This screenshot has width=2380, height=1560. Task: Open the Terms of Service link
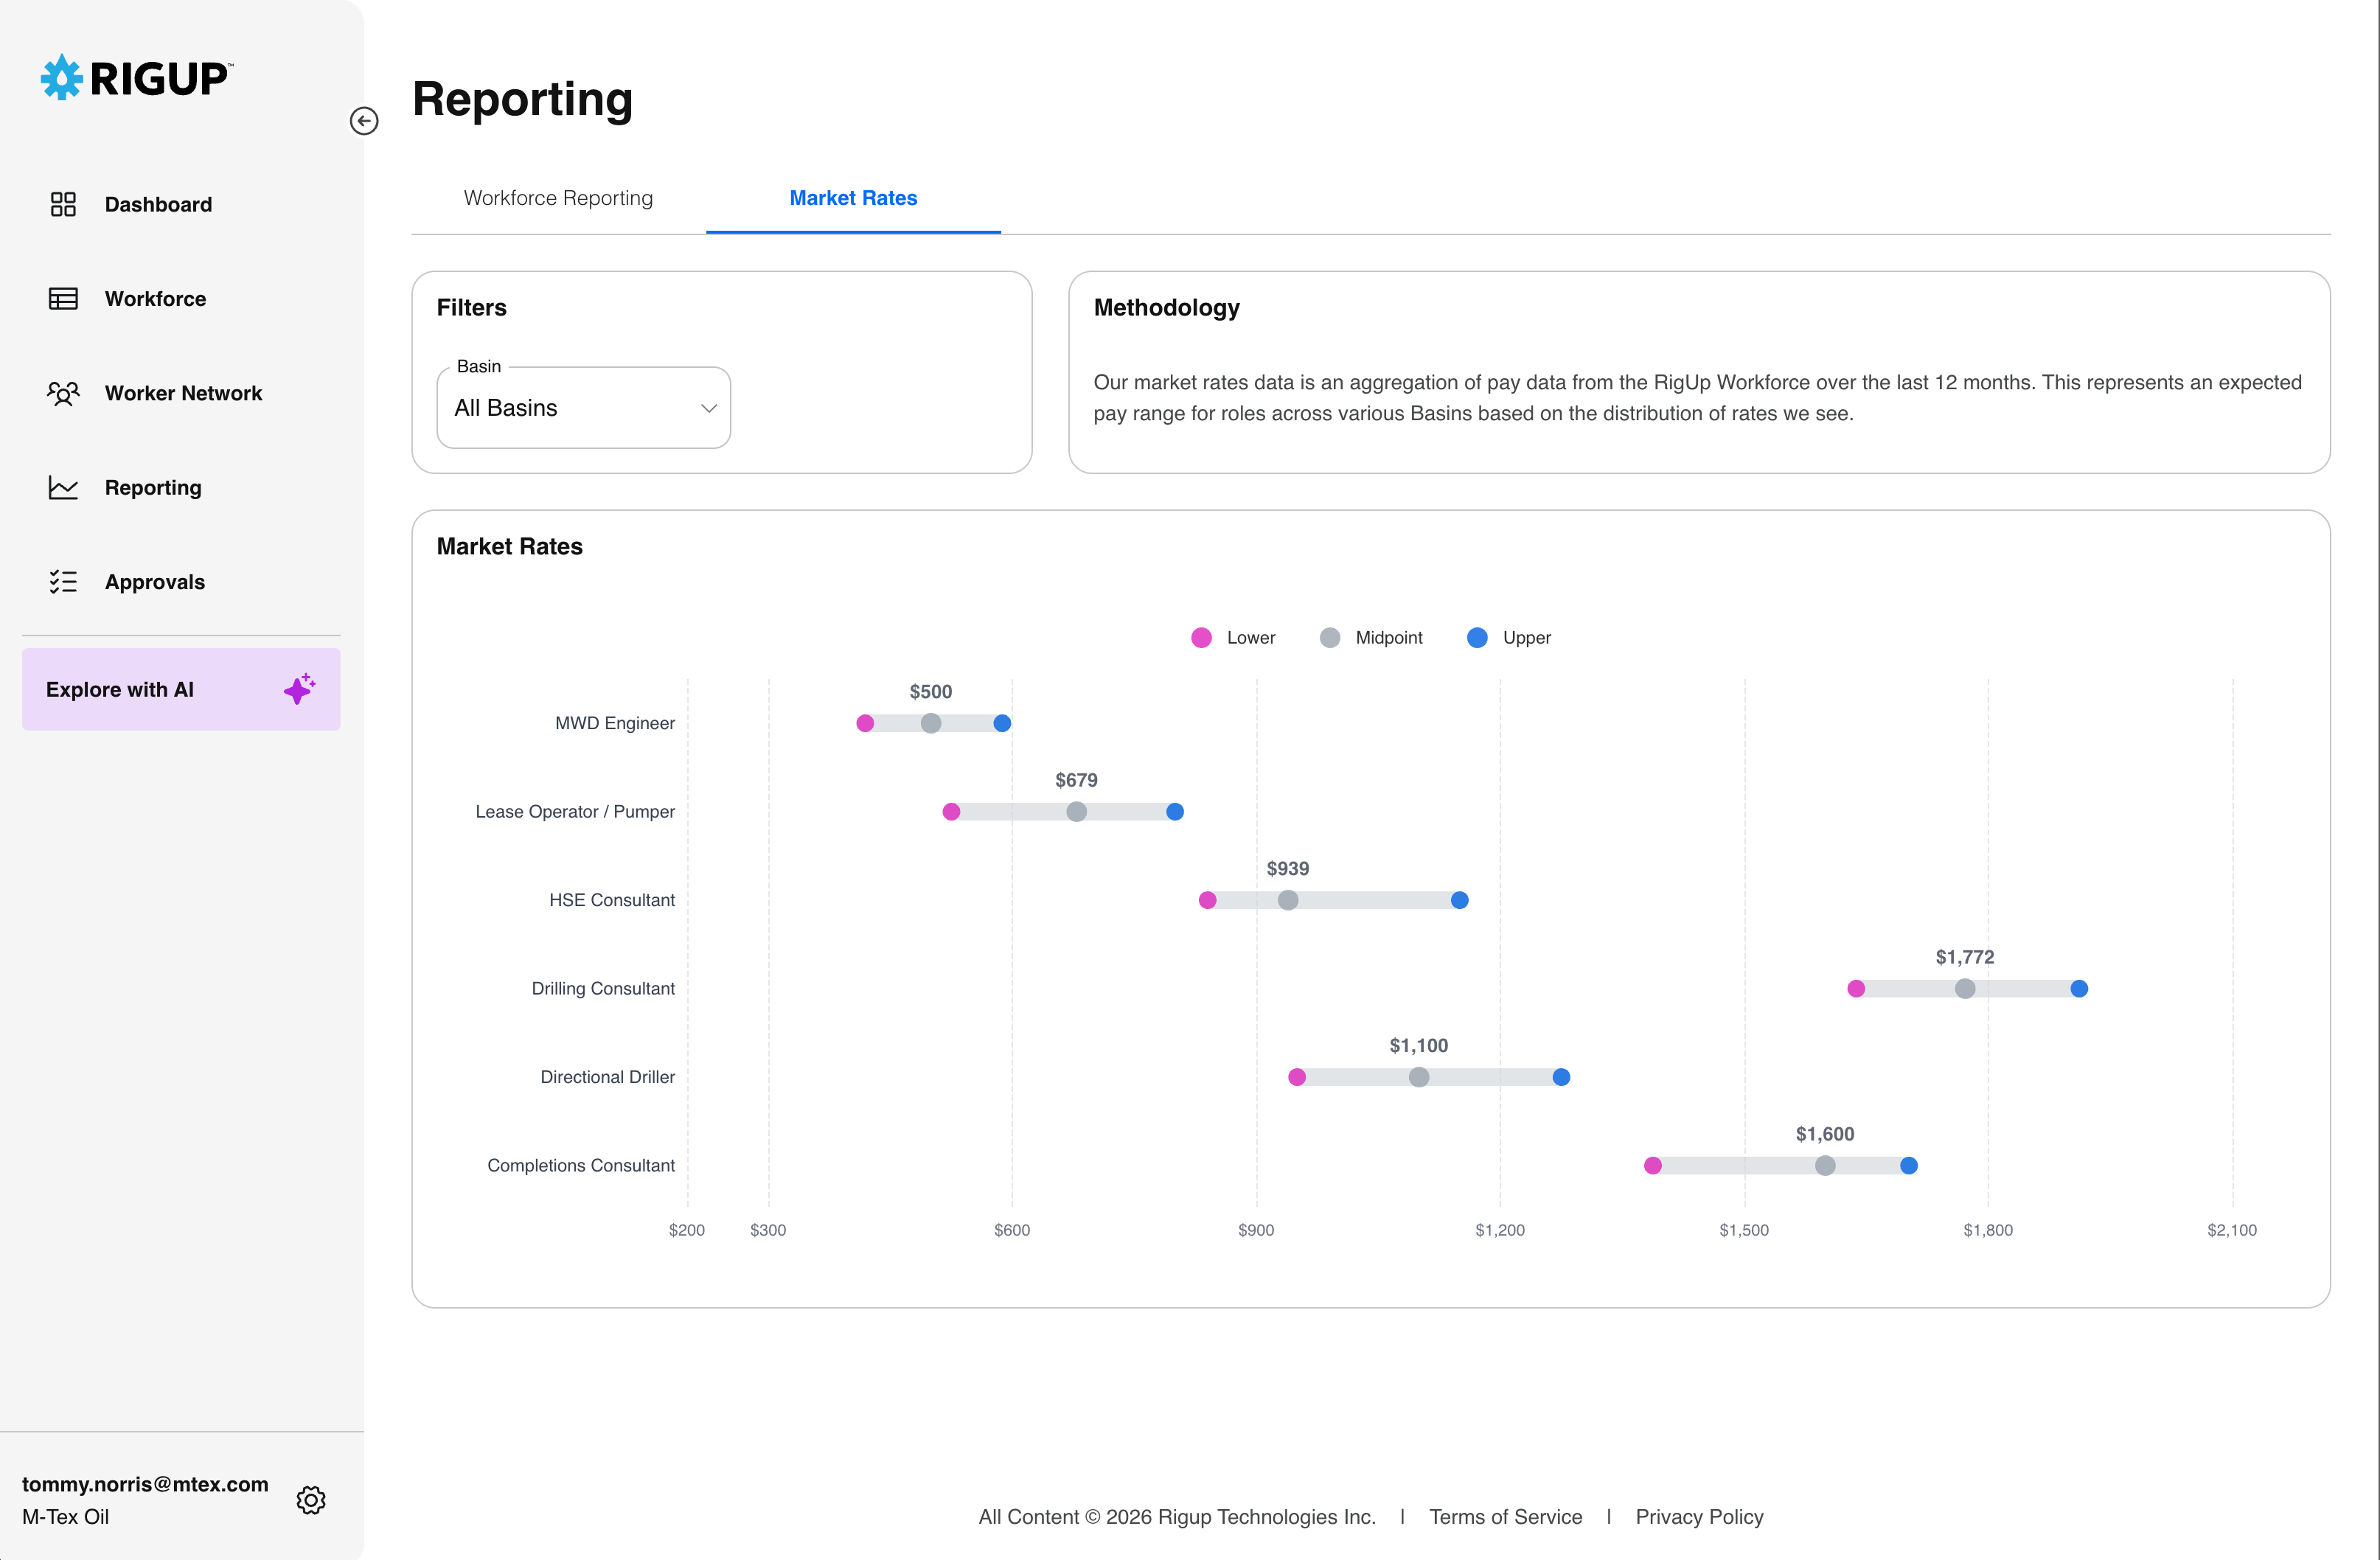tap(1505, 1517)
